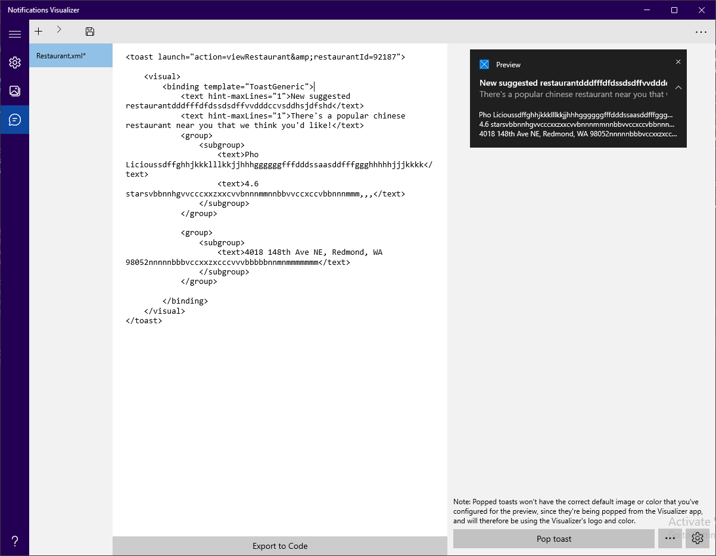Open the hamburger navigation menu
The width and height of the screenshot is (716, 556).
click(x=14, y=34)
